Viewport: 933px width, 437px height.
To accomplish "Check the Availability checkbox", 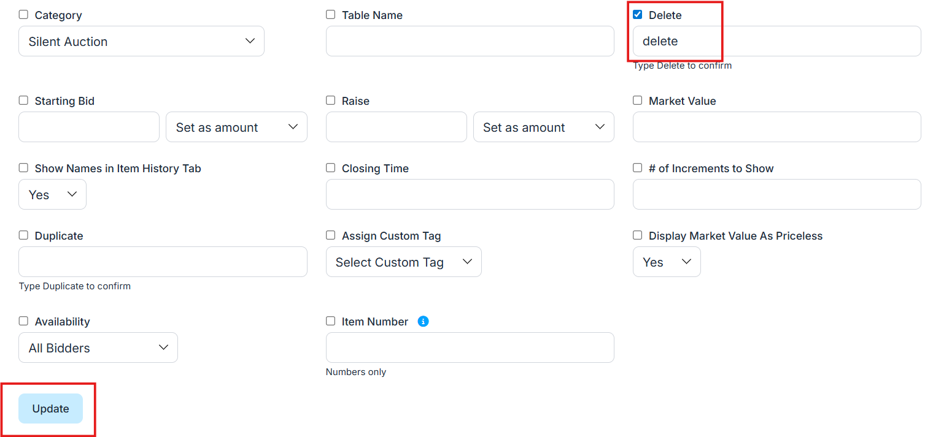I will click(x=23, y=321).
